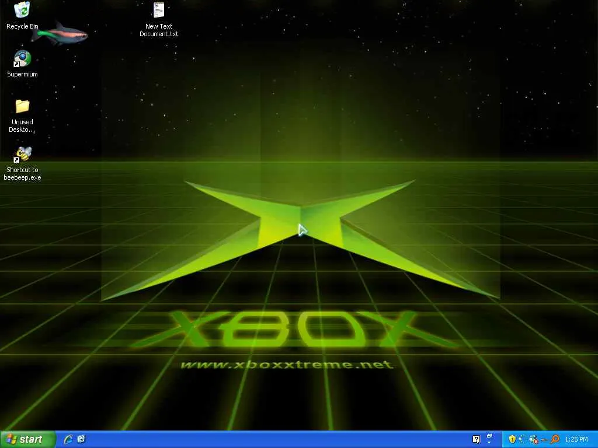Click the orange magnifier tray icon
Screen dimensions: 598x448
pyautogui.click(x=555, y=439)
